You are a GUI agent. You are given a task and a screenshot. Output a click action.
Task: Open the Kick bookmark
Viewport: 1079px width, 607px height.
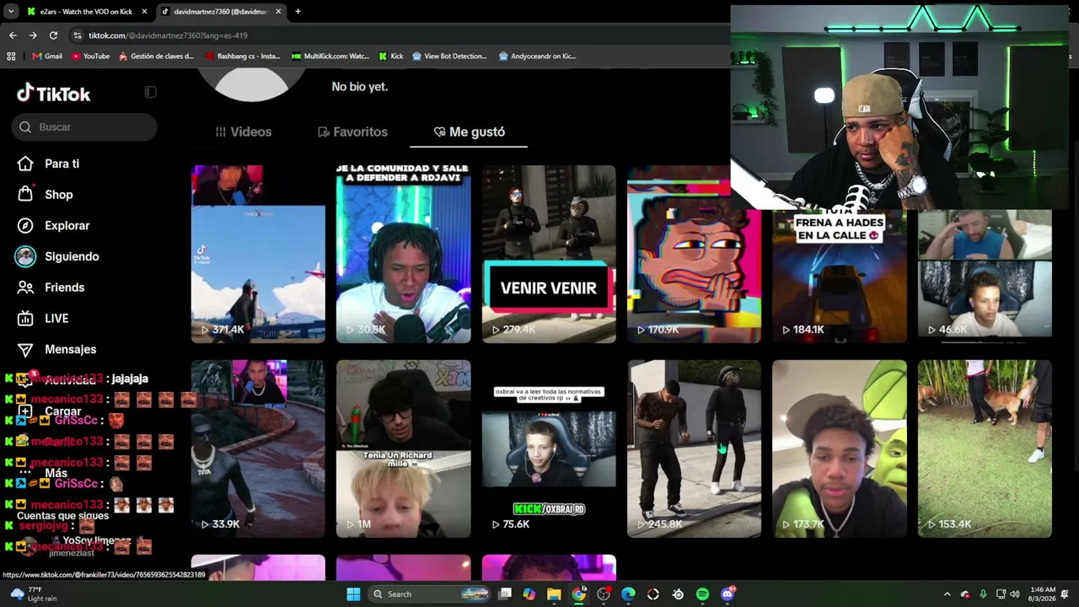pyautogui.click(x=391, y=56)
